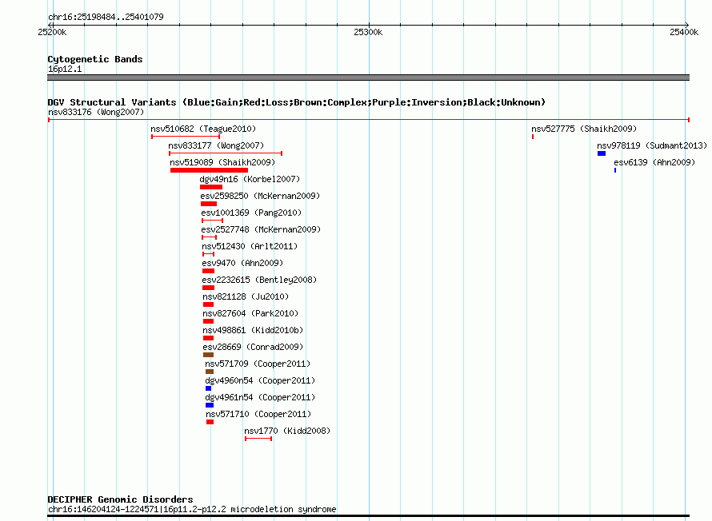Click the brown complex bar under esv28669
712x521 pixels.
tap(209, 355)
